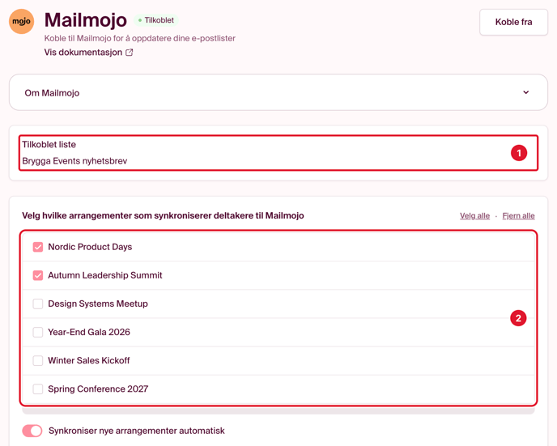Click horizontal scrollbar under event list
The width and height of the screenshot is (557, 446).
[278, 411]
